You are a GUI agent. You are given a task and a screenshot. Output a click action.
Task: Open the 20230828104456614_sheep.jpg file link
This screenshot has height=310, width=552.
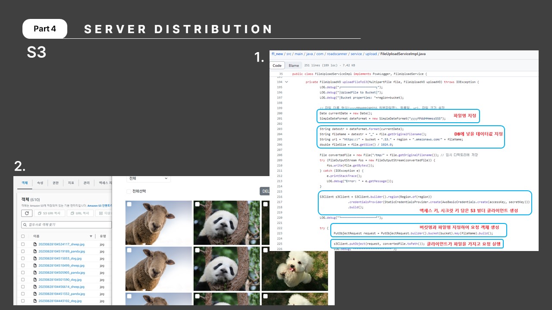pyautogui.click(x=61, y=287)
